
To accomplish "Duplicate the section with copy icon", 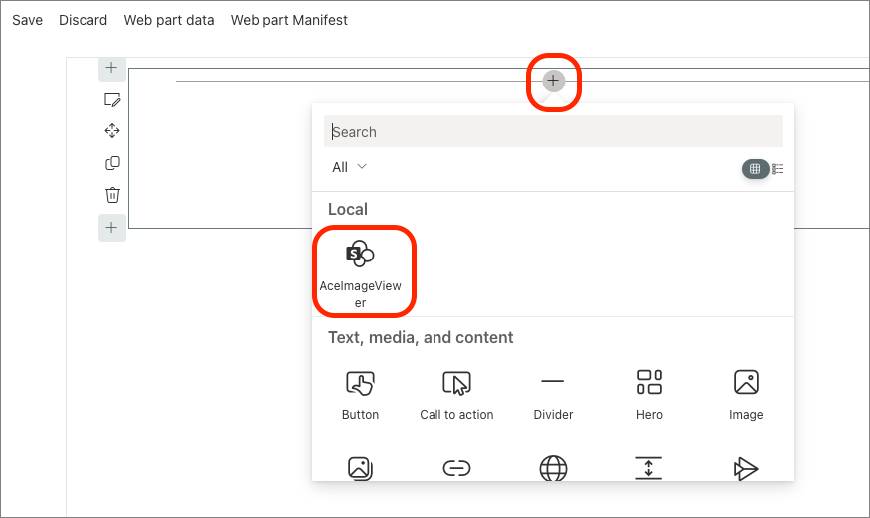I will 112,163.
